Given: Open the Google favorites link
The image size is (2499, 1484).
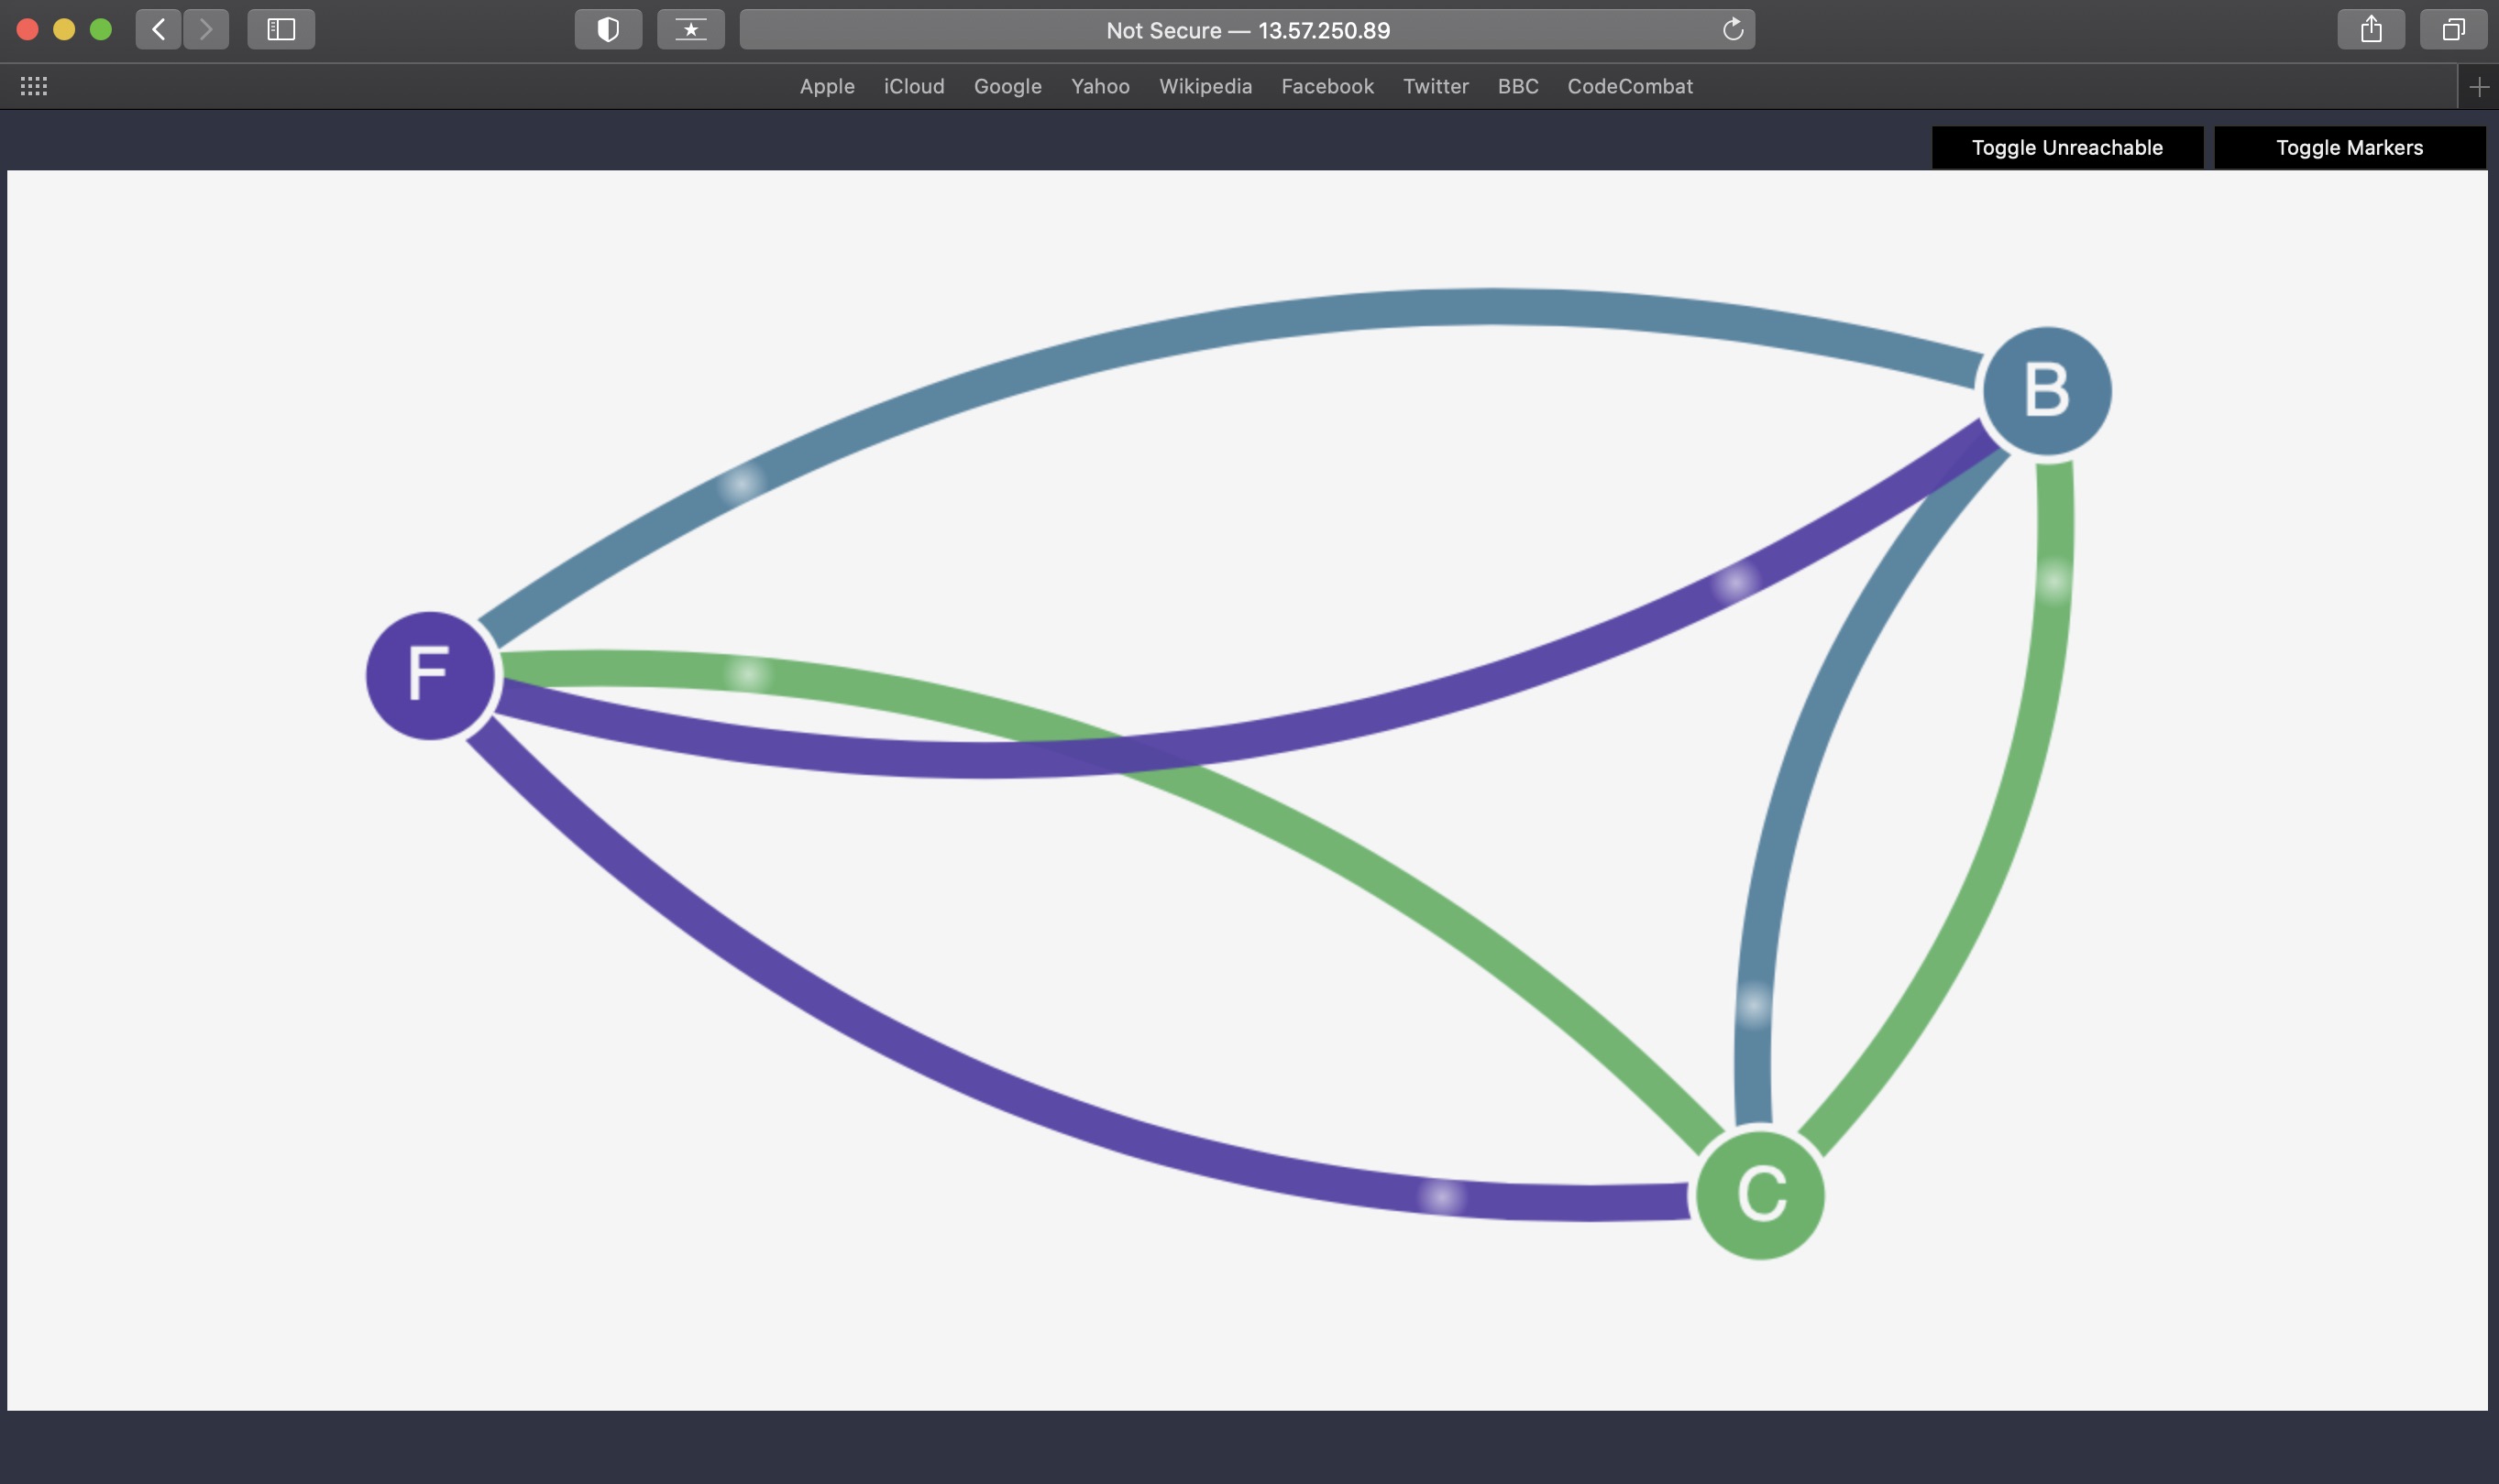Looking at the screenshot, I should click(1007, 86).
